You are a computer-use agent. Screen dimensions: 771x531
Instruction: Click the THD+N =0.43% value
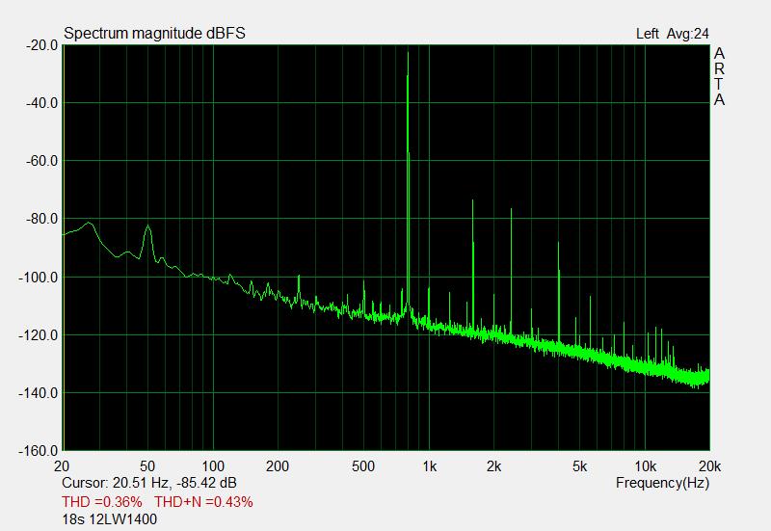point(204,502)
